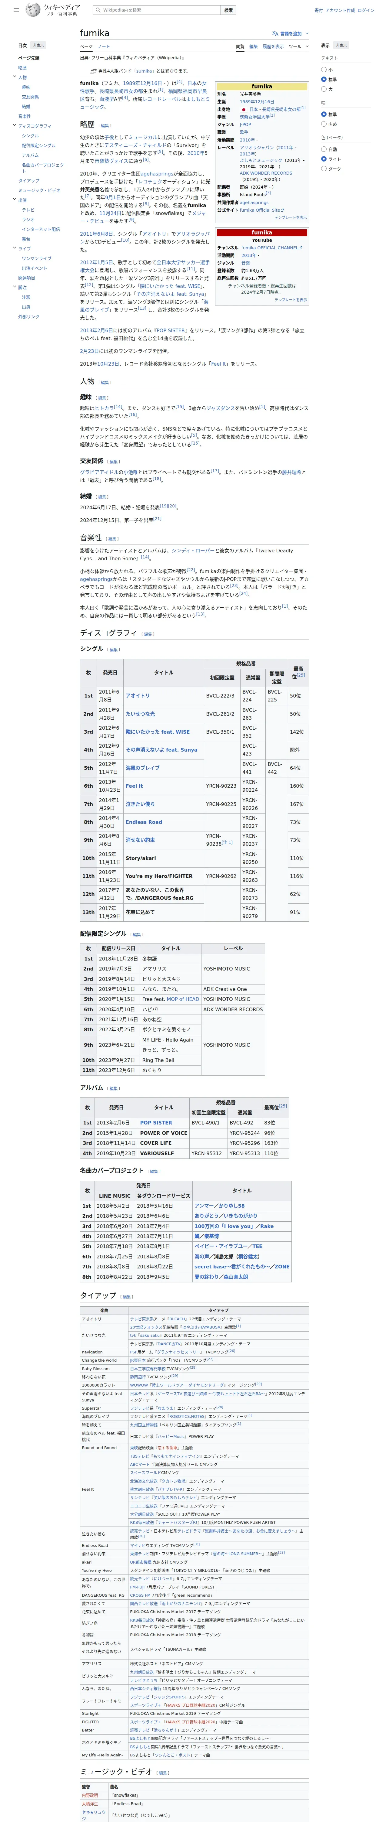Viewport: 389px width, 1822px height.
Task: Go to 略歴 in contents sidebar
Action: pos(23,68)
